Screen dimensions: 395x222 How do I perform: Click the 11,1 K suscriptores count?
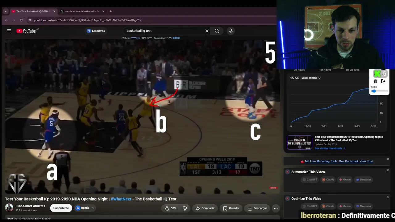26,210
